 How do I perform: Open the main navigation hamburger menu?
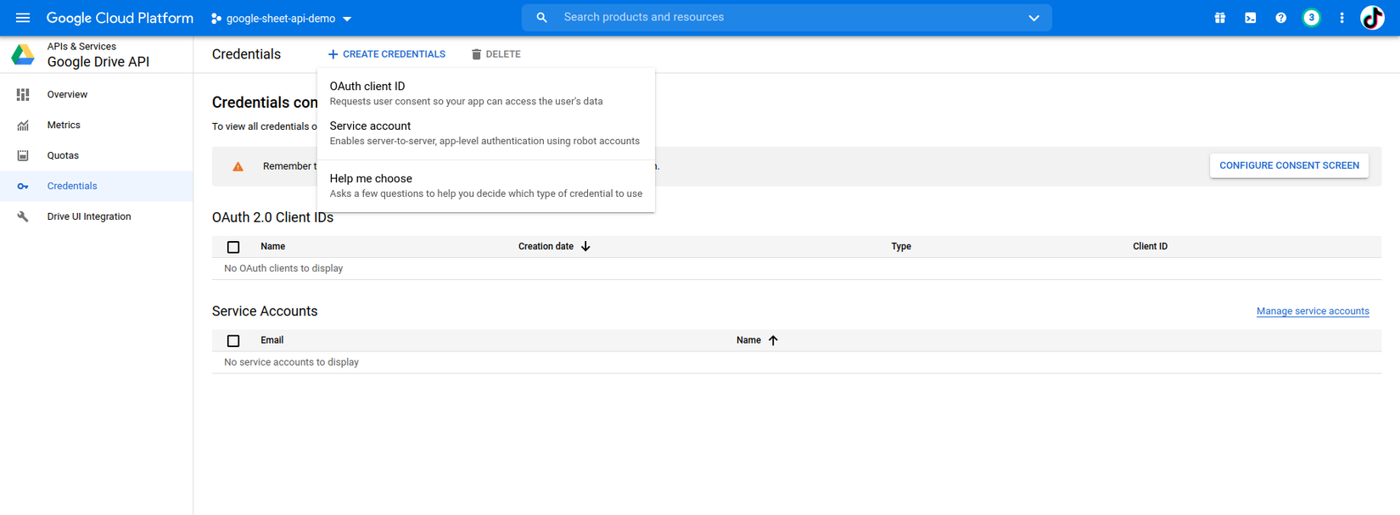(x=23, y=18)
